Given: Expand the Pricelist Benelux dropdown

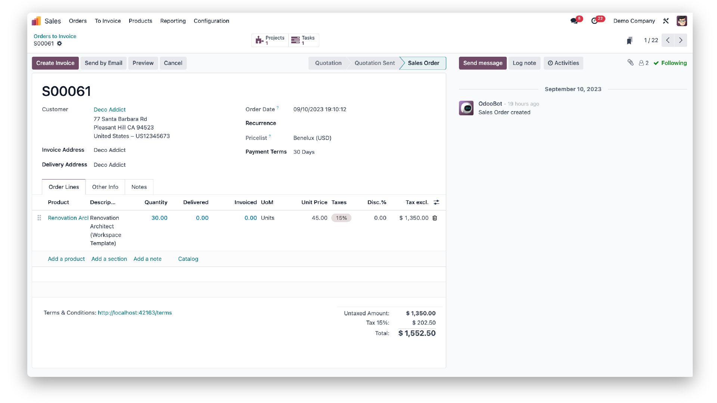Looking at the screenshot, I should pyautogui.click(x=312, y=138).
